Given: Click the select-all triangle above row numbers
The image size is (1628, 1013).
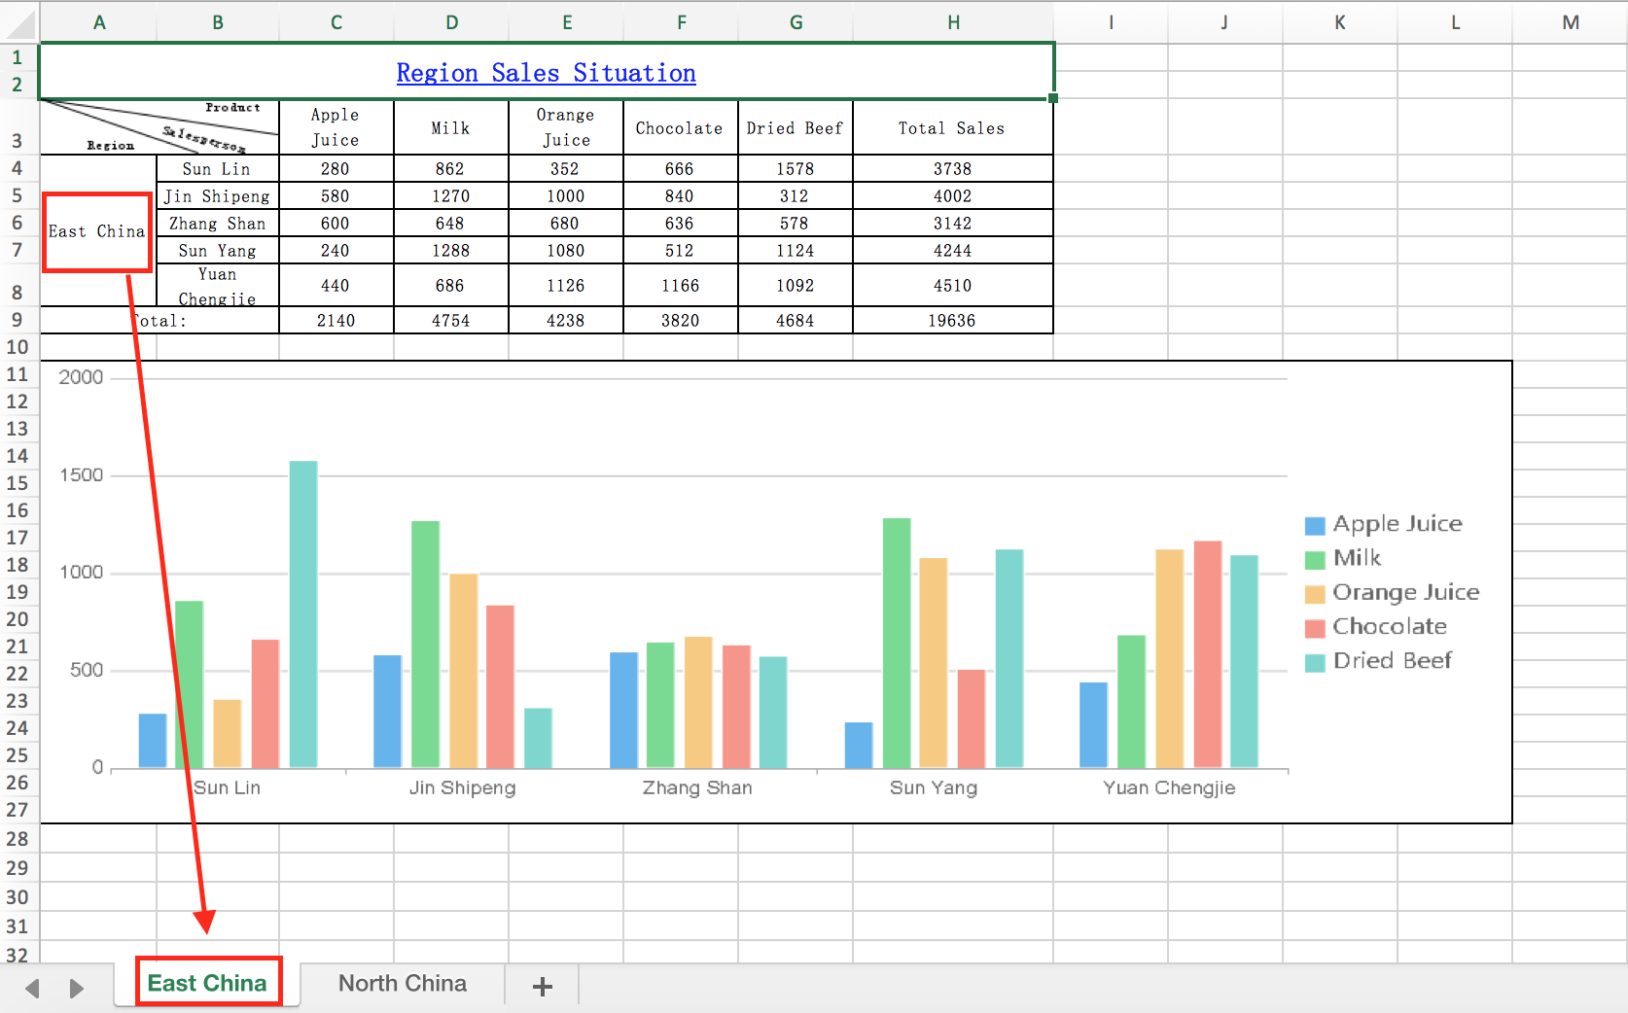Looking at the screenshot, I should pyautogui.click(x=18, y=21).
